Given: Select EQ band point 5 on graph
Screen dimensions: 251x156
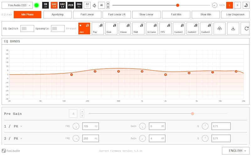Looking at the screenshot, I should (x=166, y=75).
